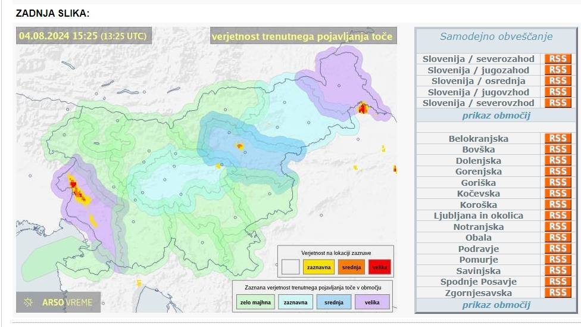This screenshot has width=581, height=327.
Task: Click the Slovenija / severovzhod label
Action: (x=479, y=103)
